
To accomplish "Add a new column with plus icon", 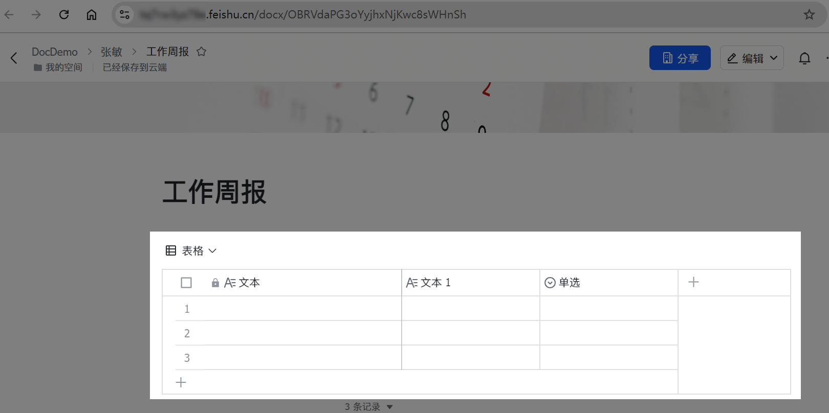I will pyautogui.click(x=693, y=282).
